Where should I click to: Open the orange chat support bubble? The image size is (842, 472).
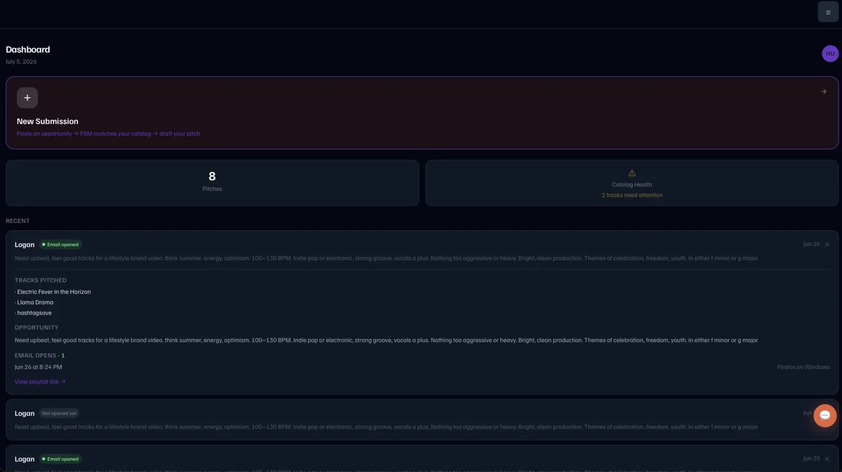coord(825,415)
